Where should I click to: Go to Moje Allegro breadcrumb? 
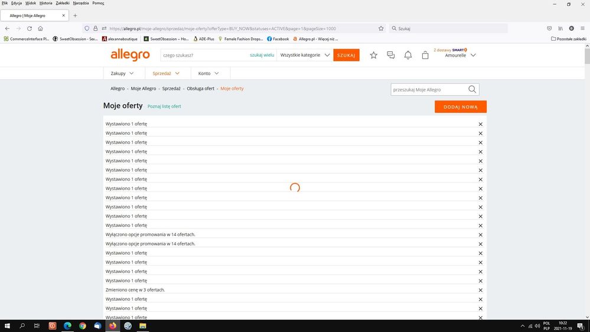pyautogui.click(x=144, y=89)
